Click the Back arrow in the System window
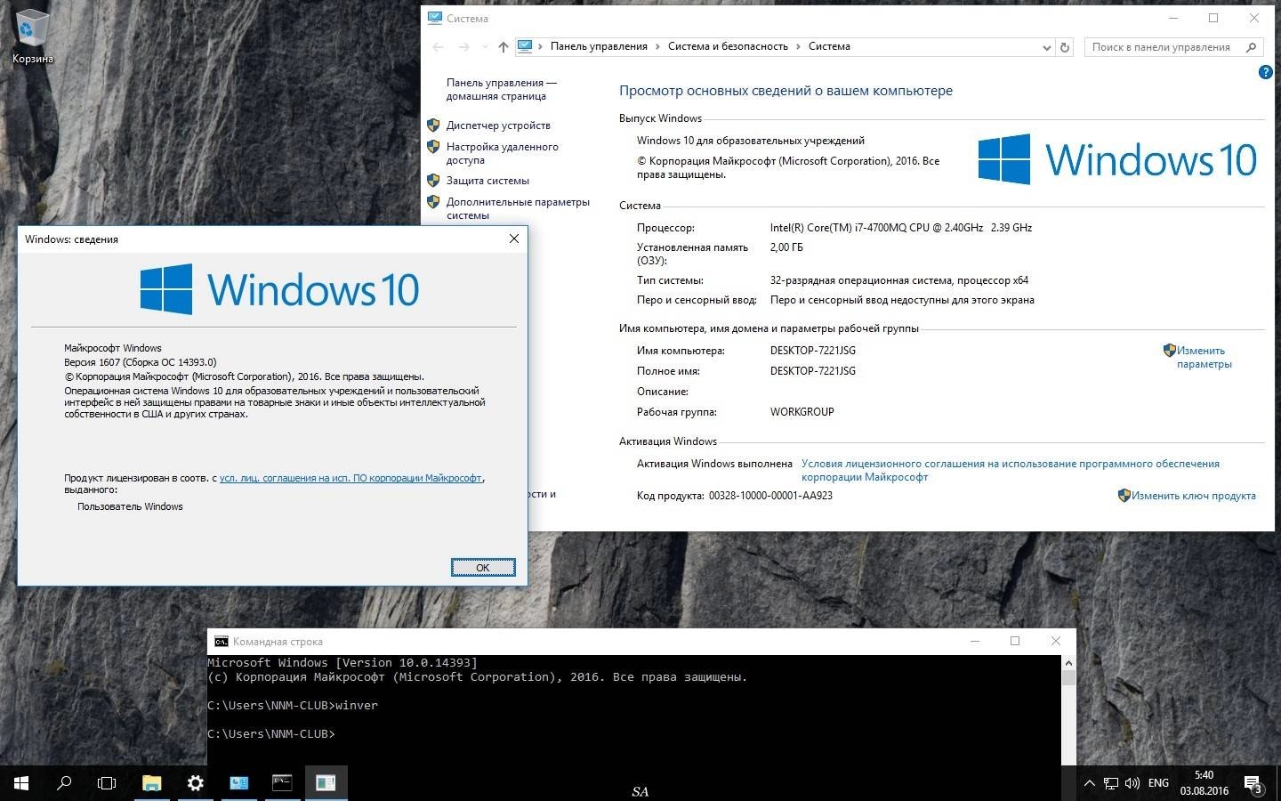The height and width of the screenshot is (801, 1281). tap(438, 47)
